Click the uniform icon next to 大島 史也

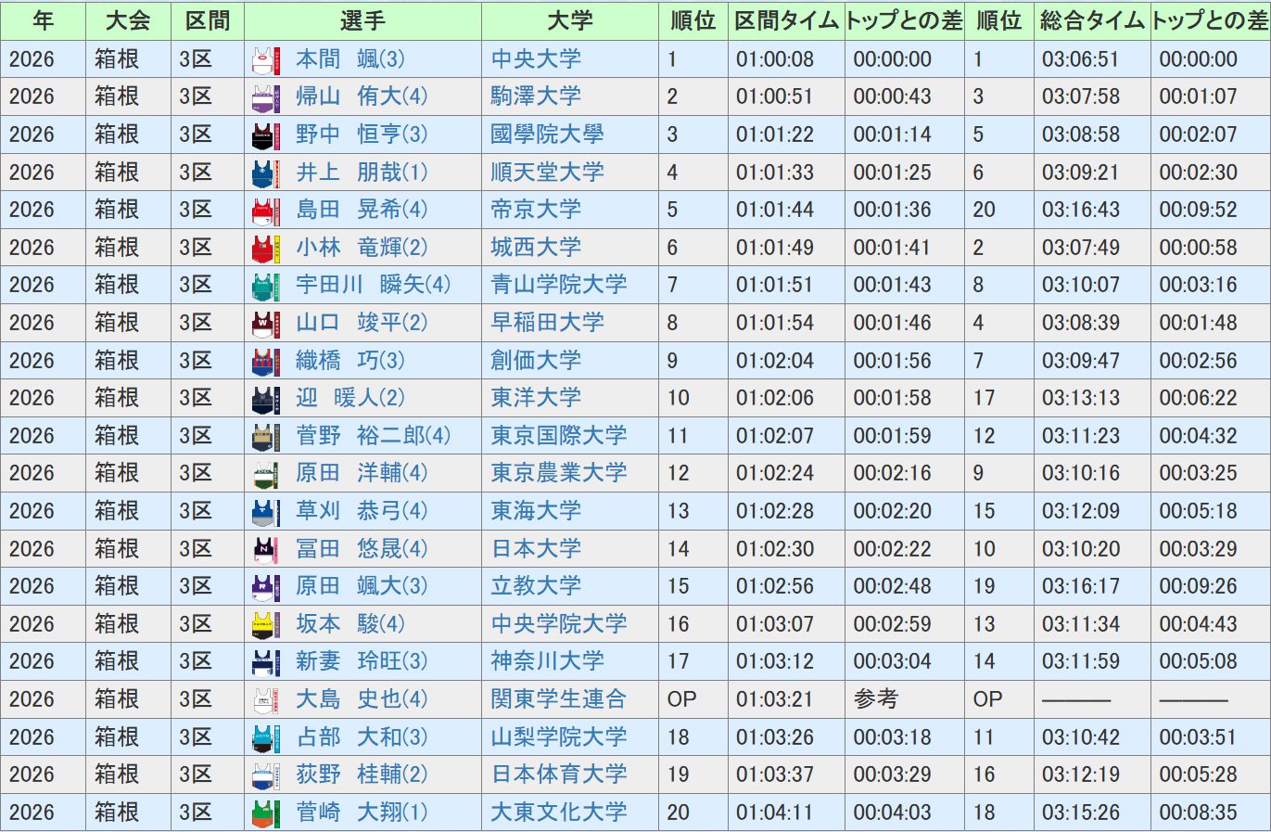(266, 699)
